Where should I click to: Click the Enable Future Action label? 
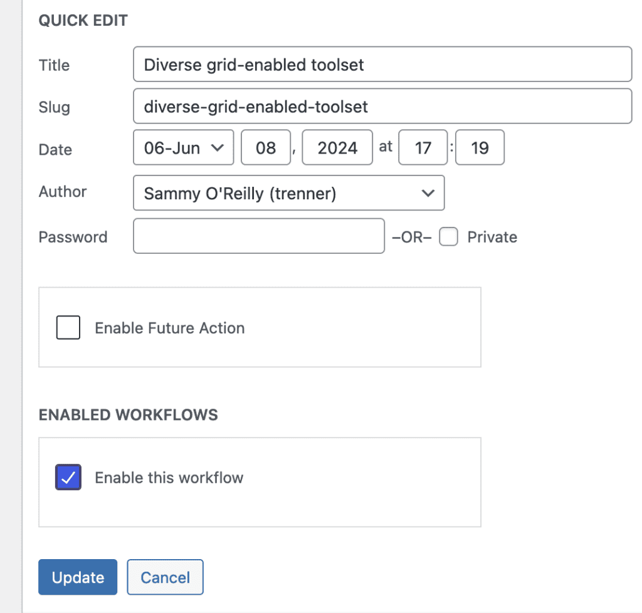click(169, 327)
